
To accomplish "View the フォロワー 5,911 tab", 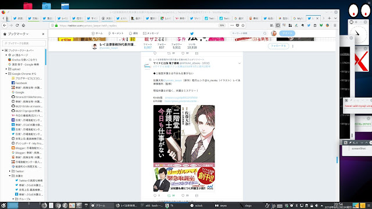I will 177,46.
